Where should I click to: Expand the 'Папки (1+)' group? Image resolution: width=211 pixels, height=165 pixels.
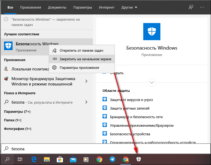[x=13, y=120]
